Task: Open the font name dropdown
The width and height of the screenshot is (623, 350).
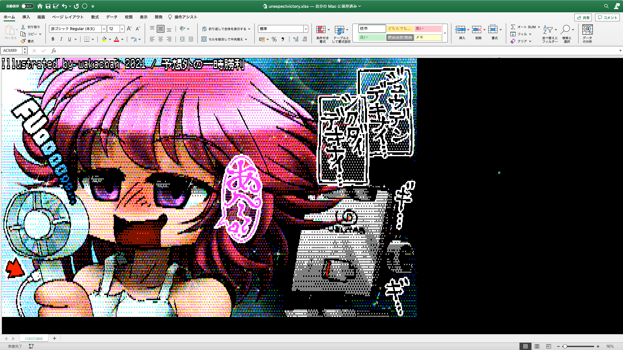Action: coord(104,29)
